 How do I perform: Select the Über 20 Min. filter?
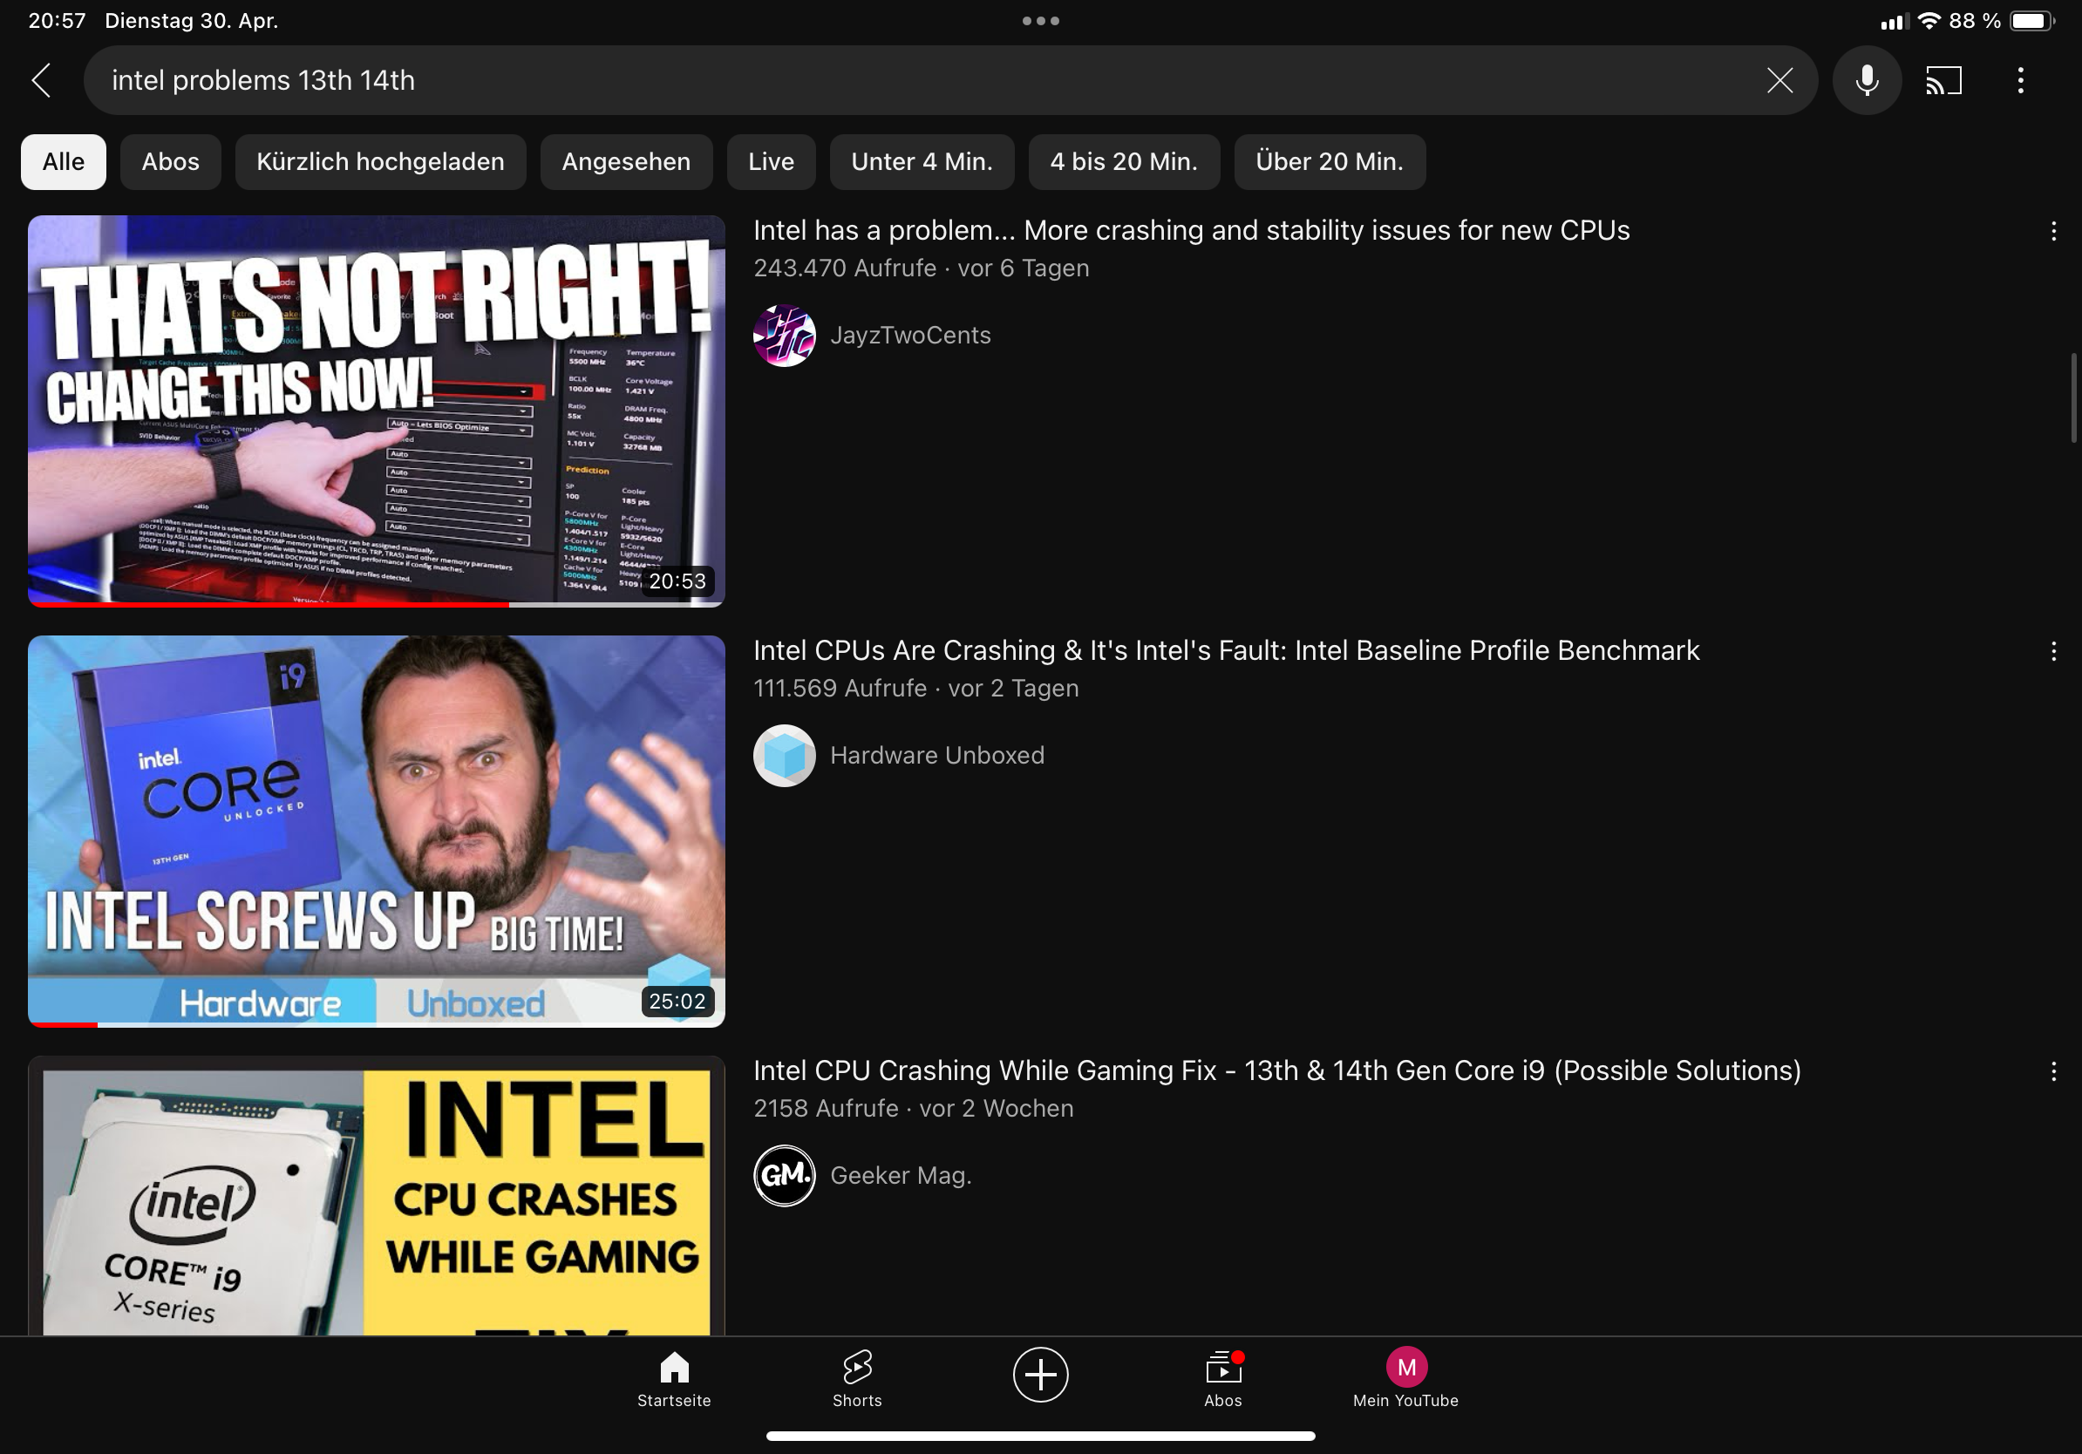point(1330,162)
